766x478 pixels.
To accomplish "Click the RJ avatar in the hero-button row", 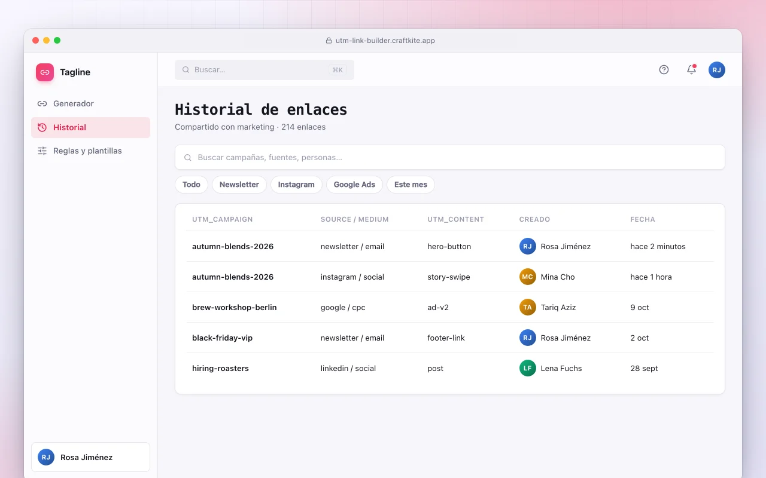I will (527, 246).
